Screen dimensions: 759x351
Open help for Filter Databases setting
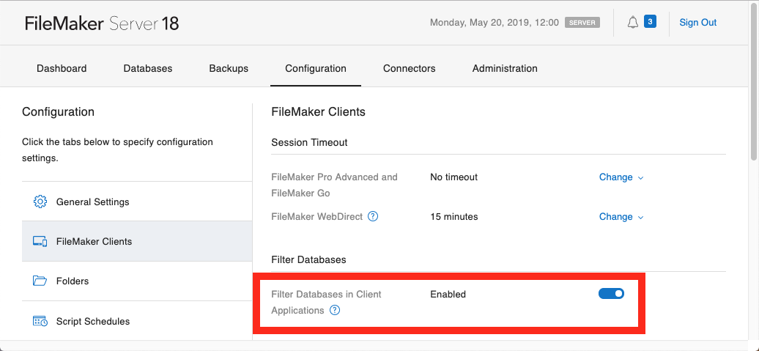[335, 310]
